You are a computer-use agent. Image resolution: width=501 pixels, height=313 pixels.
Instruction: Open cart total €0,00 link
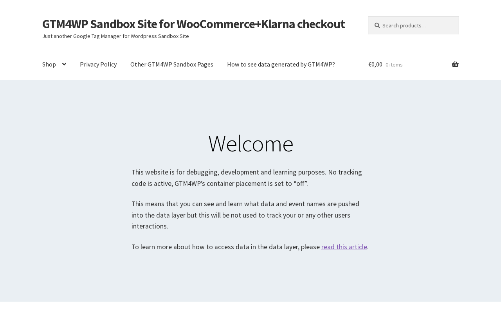pyautogui.click(x=375, y=64)
